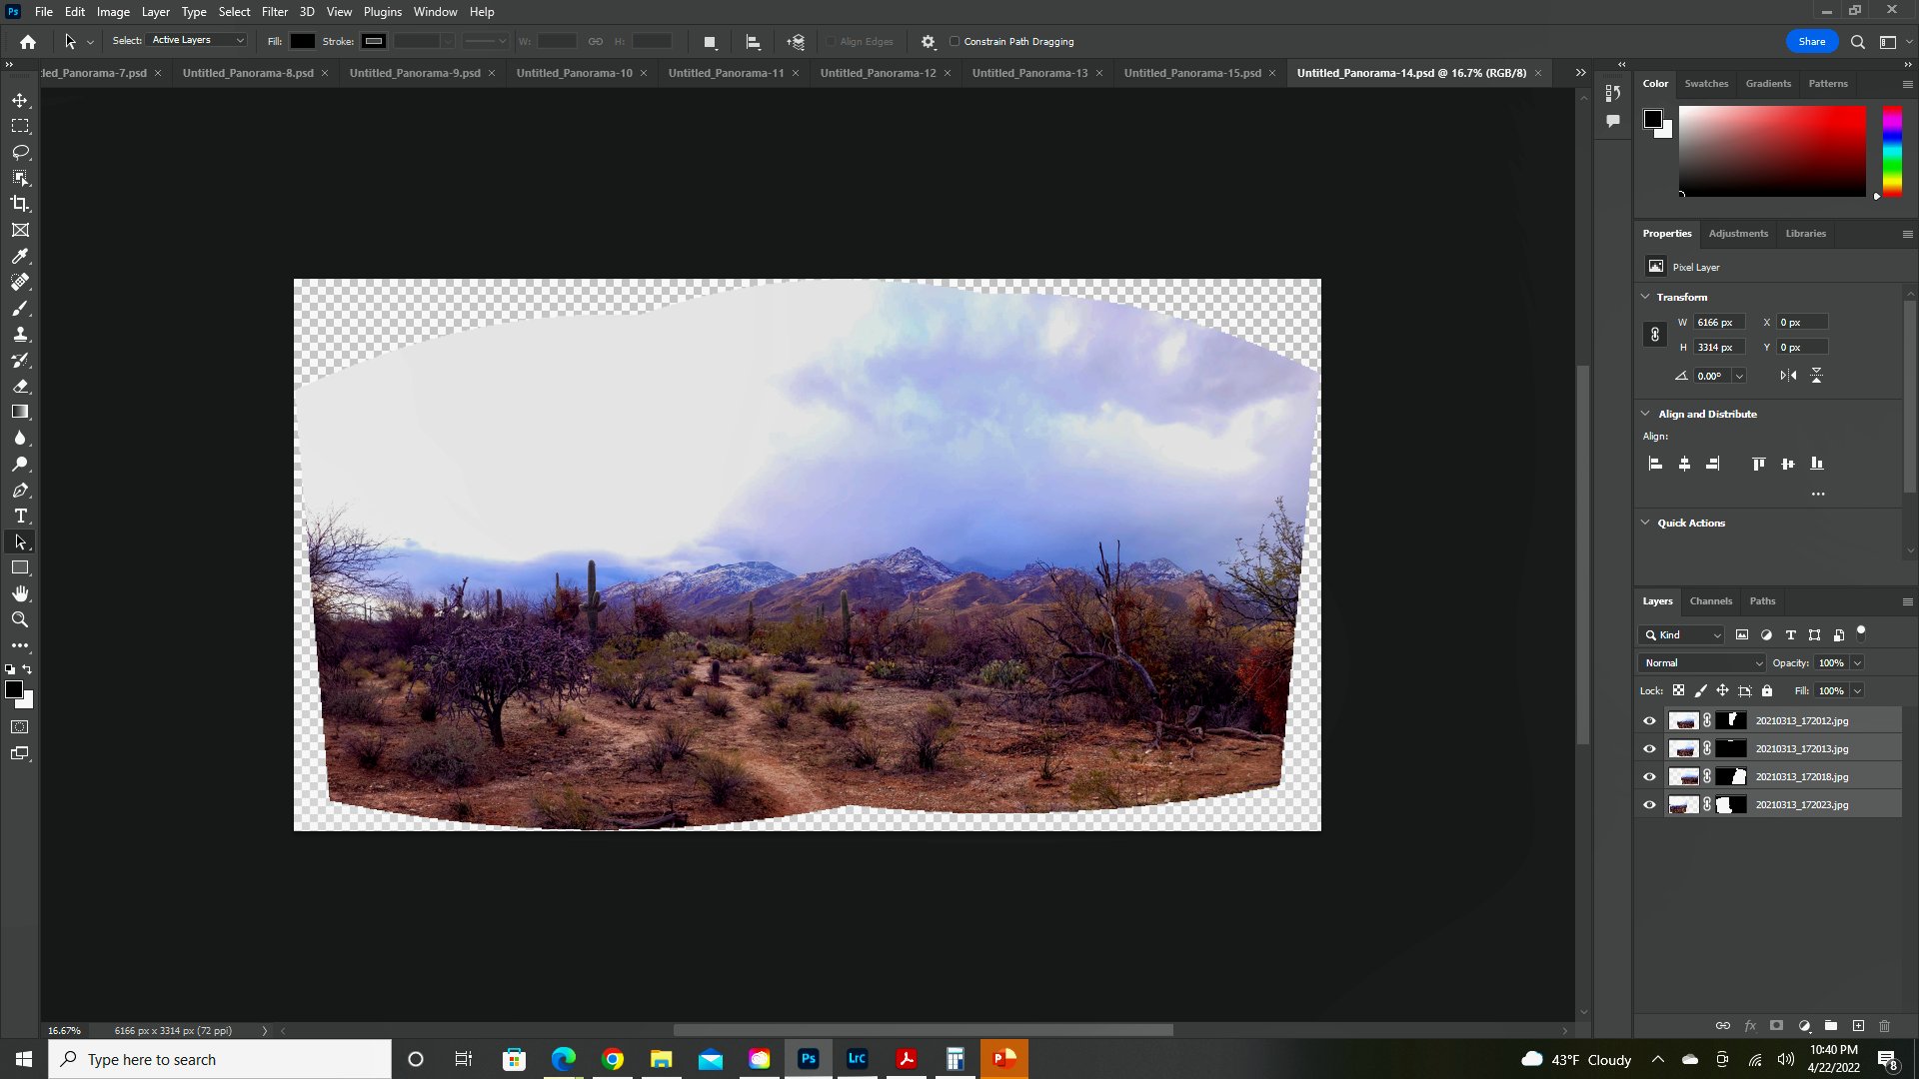This screenshot has height=1079, width=1919.
Task: Select the Clone Stamp tool
Action: (x=20, y=334)
